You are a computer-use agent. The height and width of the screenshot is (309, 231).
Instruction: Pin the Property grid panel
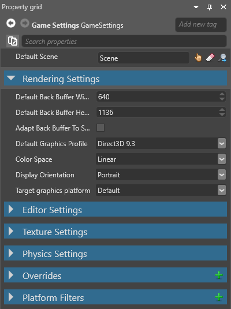(210, 8)
